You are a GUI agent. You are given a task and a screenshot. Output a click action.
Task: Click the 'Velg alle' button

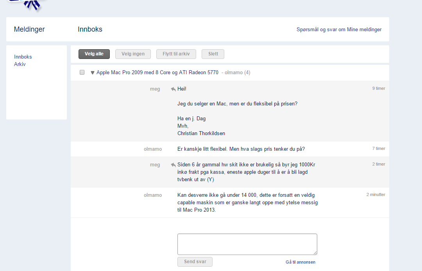tap(94, 54)
